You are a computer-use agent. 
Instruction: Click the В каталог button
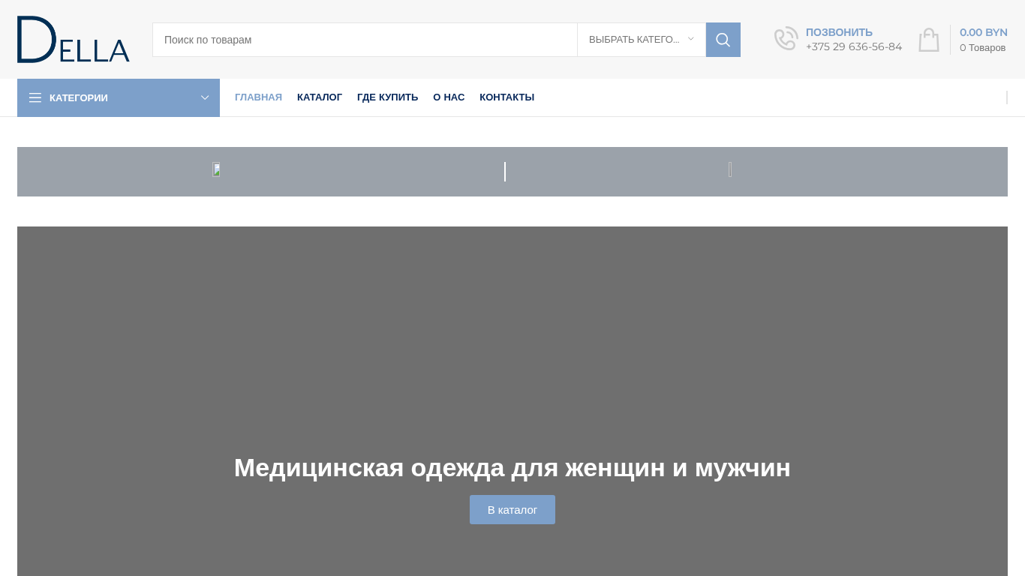click(512, 510)
